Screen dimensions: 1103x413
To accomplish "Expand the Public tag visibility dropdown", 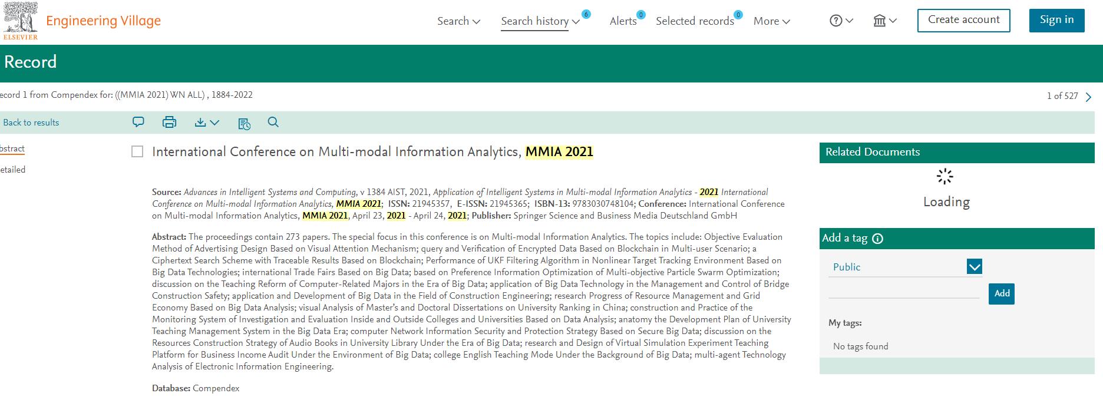I will tap(974, 267).
